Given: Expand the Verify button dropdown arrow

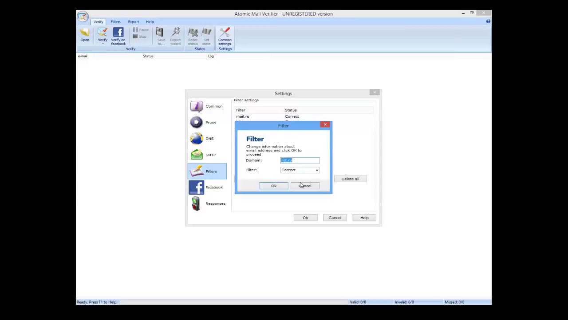Looking at the screenshot, I should coord(103,44).
